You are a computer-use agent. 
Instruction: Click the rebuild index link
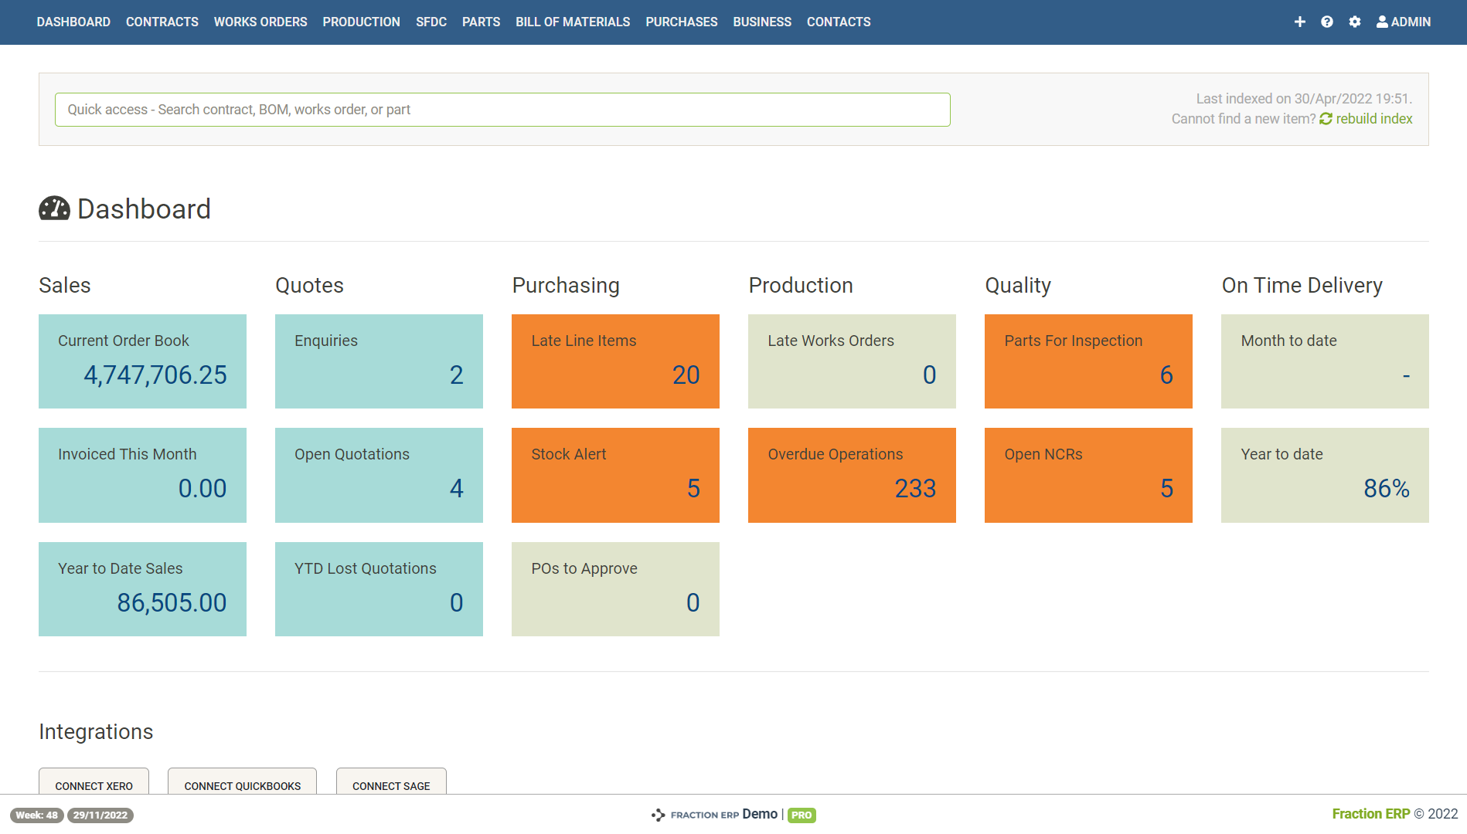pyautogui.click(x=1373, y=118)
